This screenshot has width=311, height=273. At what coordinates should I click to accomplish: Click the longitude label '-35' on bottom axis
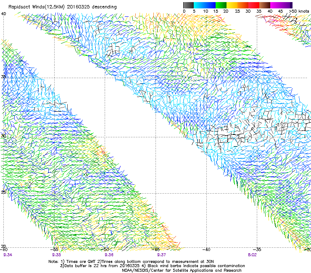(x=257, y=249)
